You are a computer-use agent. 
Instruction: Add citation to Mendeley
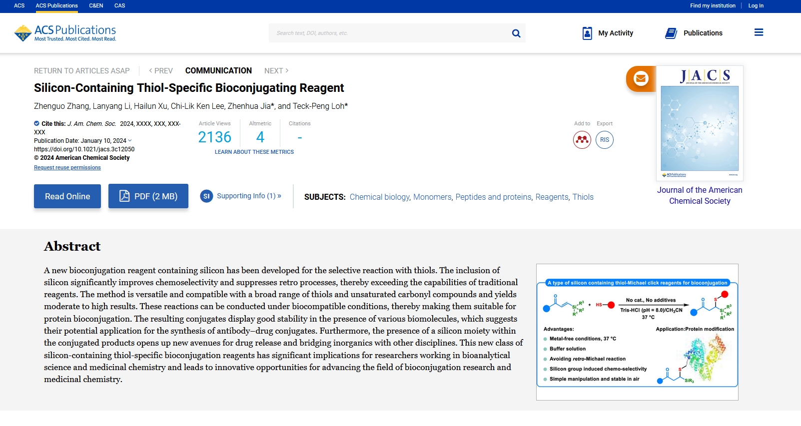[x=582, y=140]
